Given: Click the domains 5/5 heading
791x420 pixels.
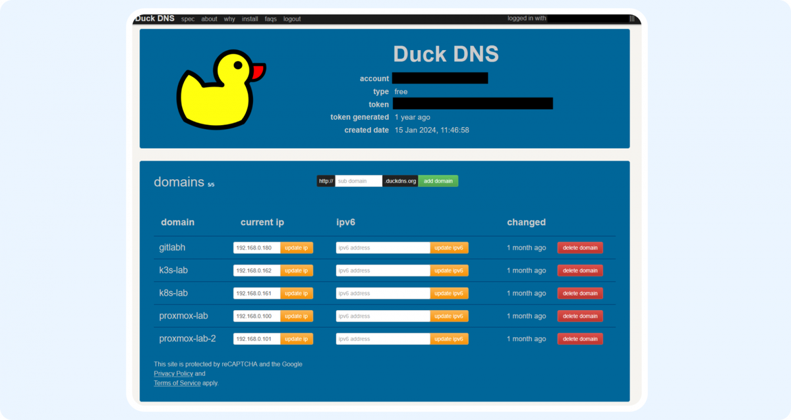Looking at the screenshot, I should tap(184, 182).
